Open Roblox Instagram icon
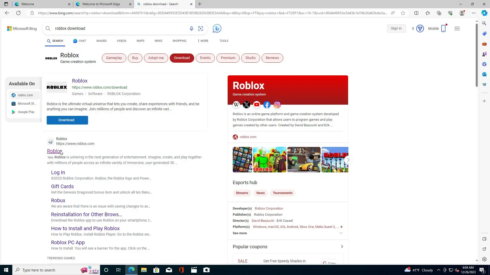The height and width of the screenshot is (275, 490). [277, 105]
